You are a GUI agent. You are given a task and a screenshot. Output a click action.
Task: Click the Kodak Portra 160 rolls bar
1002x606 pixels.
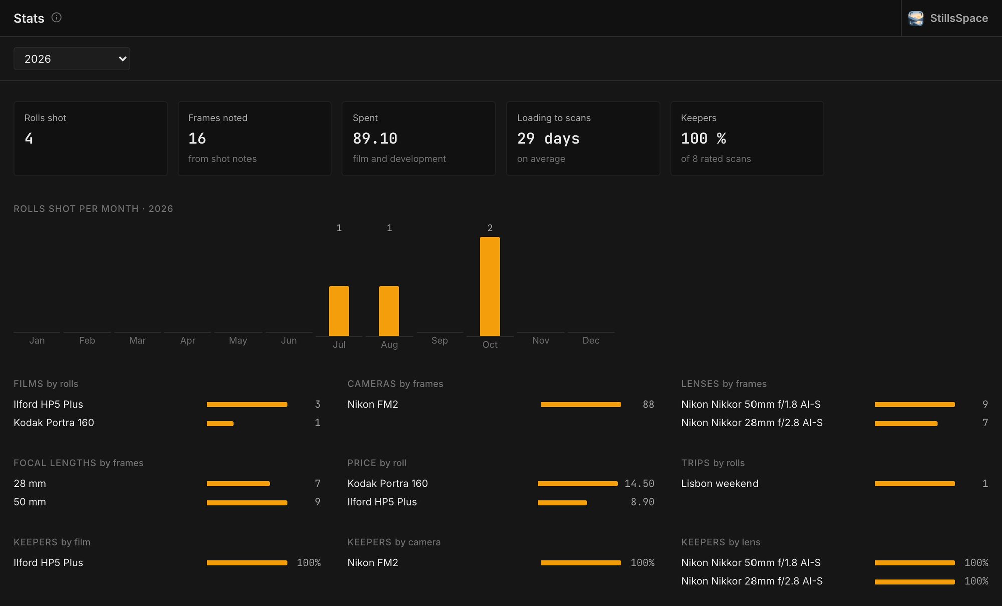(220, 424)
